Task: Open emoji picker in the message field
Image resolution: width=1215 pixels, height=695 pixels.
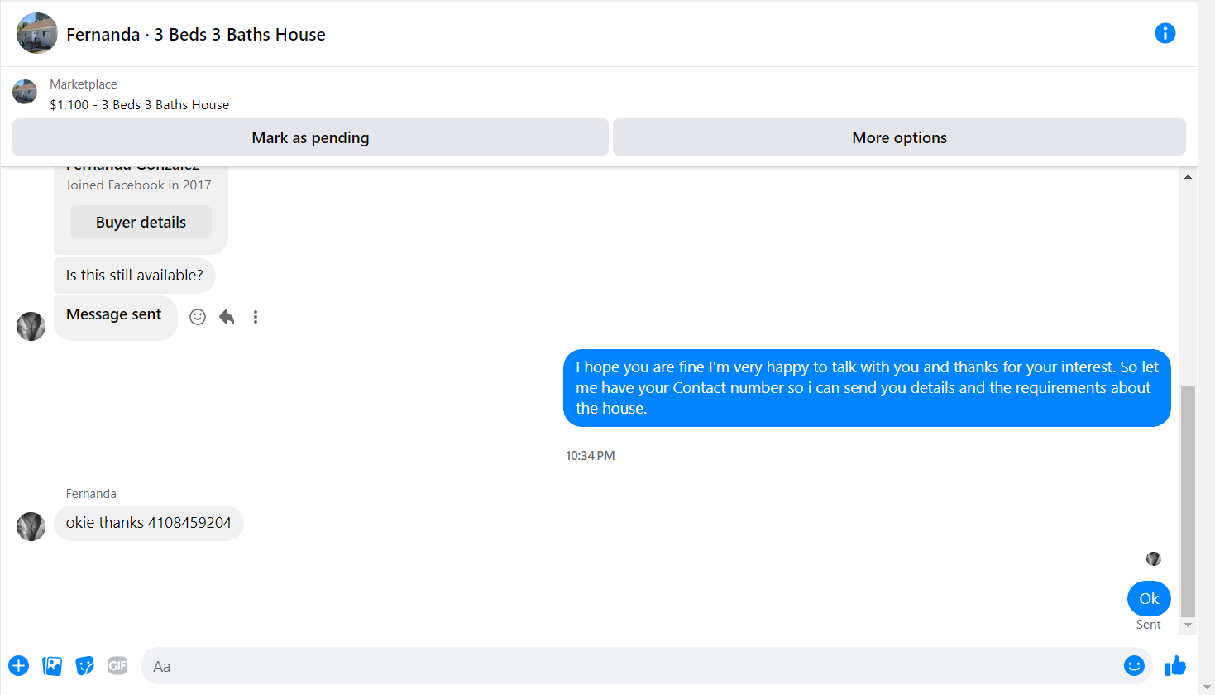Action: click(1134, 665)
